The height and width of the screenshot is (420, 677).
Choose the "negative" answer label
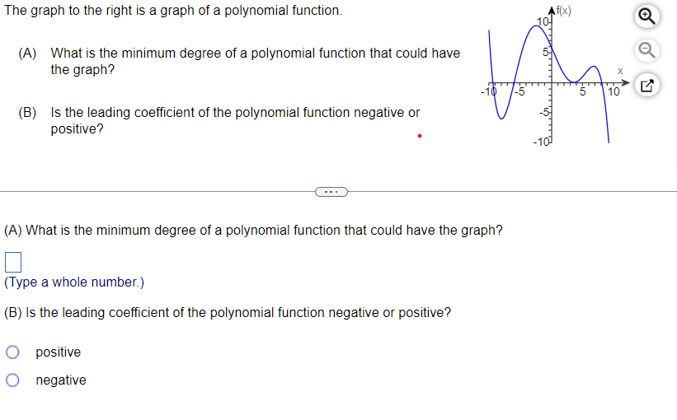[x=61, y=380]
